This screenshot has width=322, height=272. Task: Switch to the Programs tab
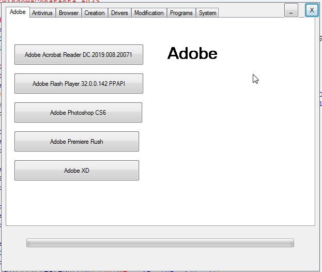[181, 13]
